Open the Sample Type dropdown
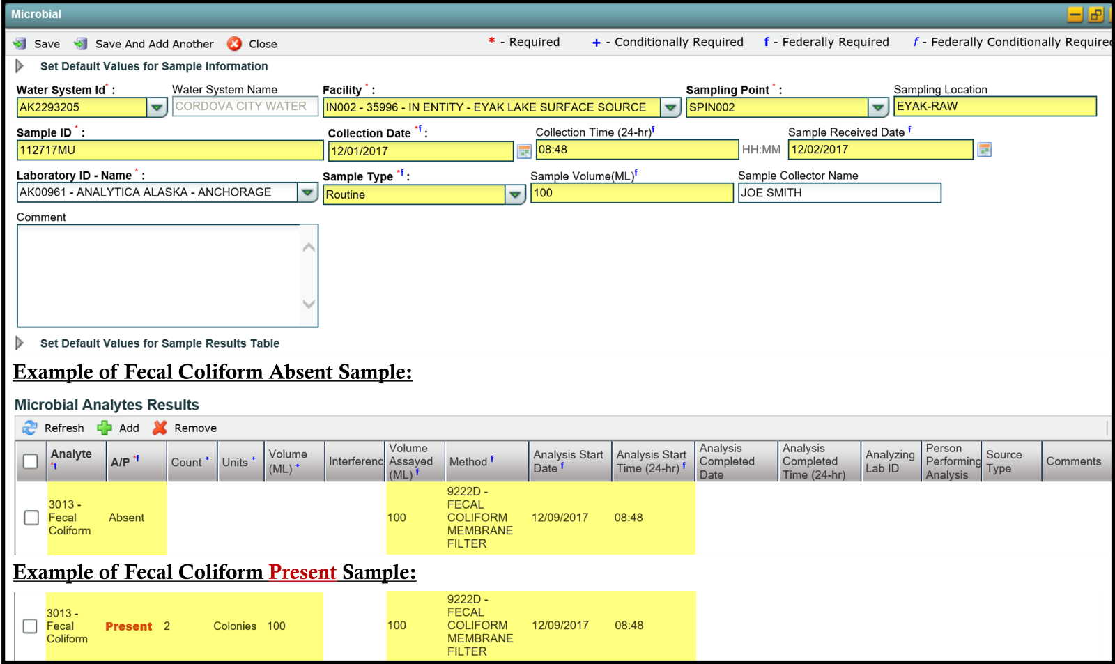Viewport: 1115px width, 664px height. tap(514, 194)
